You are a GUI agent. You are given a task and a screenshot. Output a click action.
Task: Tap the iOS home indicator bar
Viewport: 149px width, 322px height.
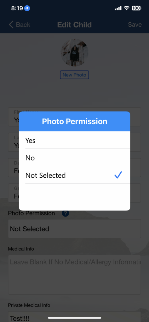pos(74,318)
